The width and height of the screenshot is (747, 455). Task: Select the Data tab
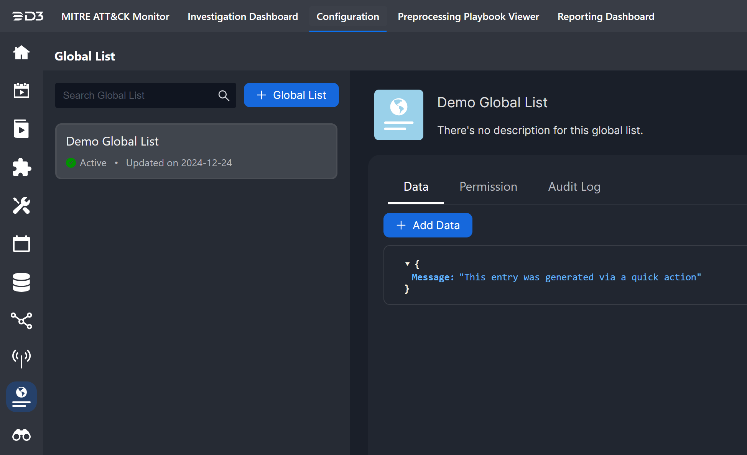(x=416, y=187)
